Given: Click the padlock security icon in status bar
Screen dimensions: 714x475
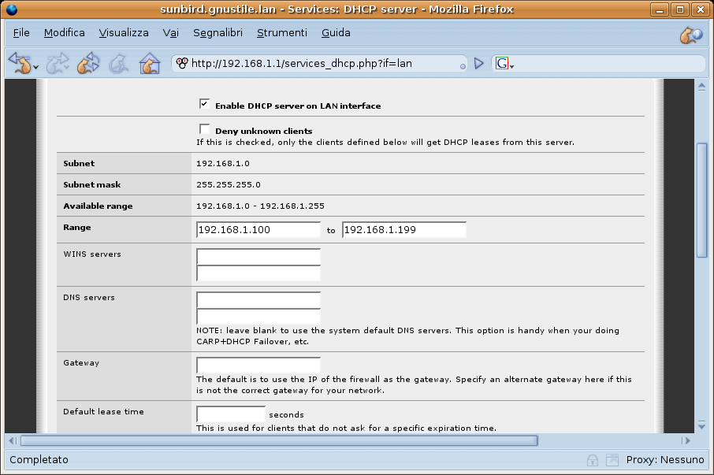Looking at the screenshot, I should (592, 459).
